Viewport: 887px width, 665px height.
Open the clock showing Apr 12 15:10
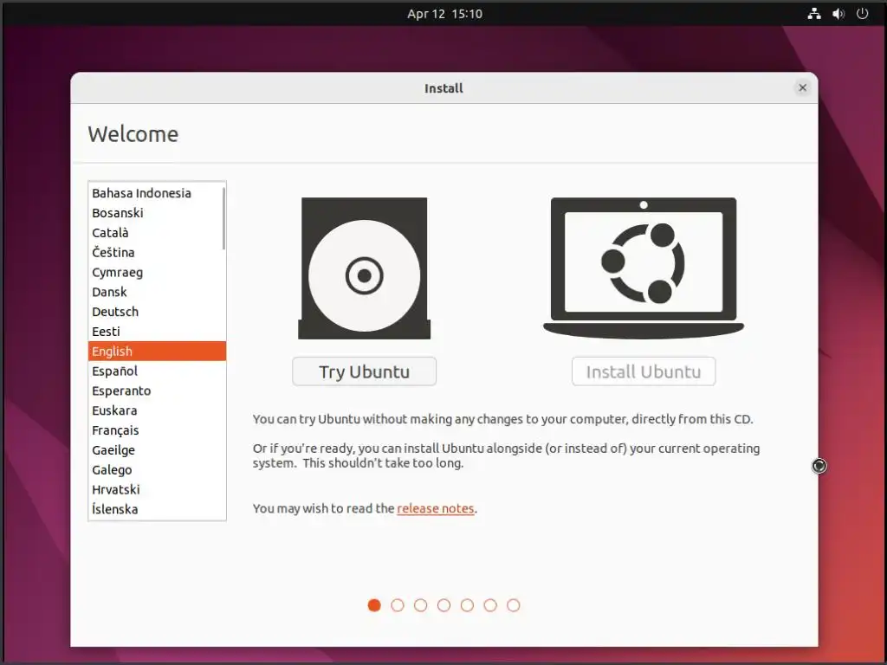pyautogui.click(x=444, y=14)
